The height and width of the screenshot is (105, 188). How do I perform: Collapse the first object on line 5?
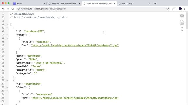pos(7,28)
